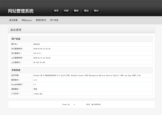Open the 管理员帐号 submenu item
The height and width of the screenshot is (115, 162).
(x=41, y=20)
